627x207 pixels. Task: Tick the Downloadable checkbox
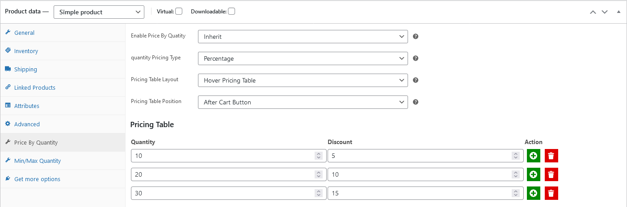pos(231,12)
